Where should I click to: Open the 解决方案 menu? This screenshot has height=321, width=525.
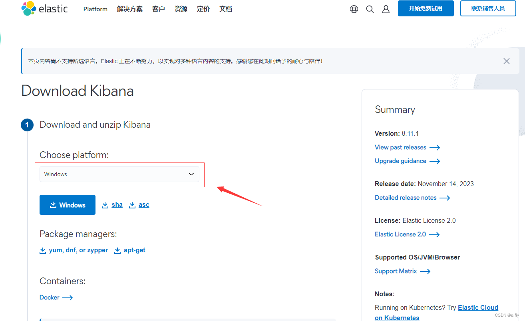[x=130, y=9]
